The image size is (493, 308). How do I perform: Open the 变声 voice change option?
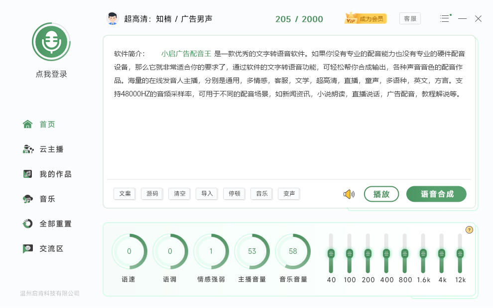(x=289, y=194)
